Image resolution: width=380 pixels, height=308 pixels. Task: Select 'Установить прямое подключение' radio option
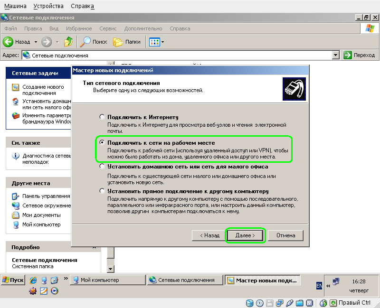(102, 191)
